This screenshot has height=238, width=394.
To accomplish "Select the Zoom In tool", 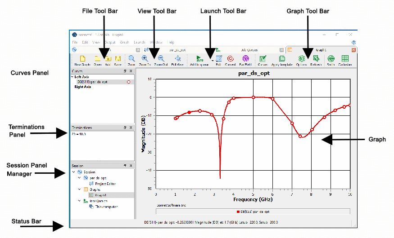I will coord(145,60).
